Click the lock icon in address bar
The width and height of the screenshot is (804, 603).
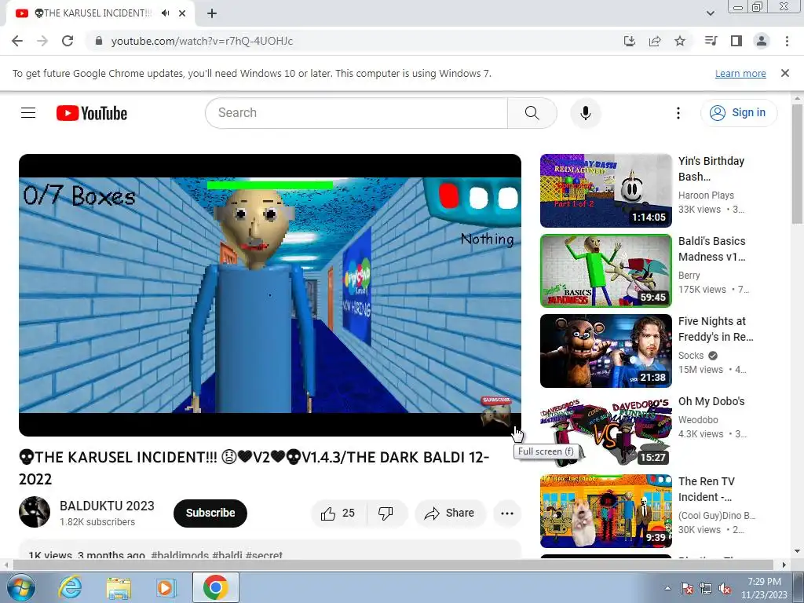pos(100,41)
